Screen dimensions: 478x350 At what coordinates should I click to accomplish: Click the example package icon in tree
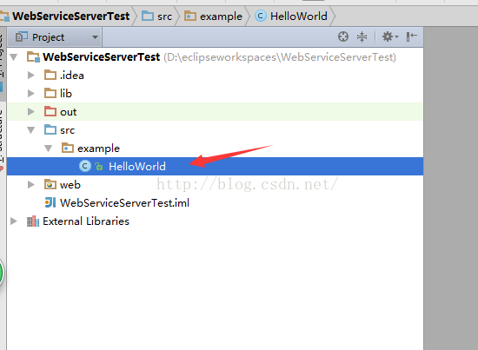(68, 148)
